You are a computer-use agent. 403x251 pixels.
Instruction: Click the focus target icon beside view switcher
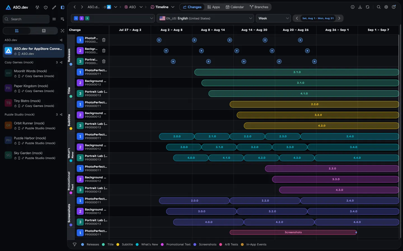pos(62,31)
